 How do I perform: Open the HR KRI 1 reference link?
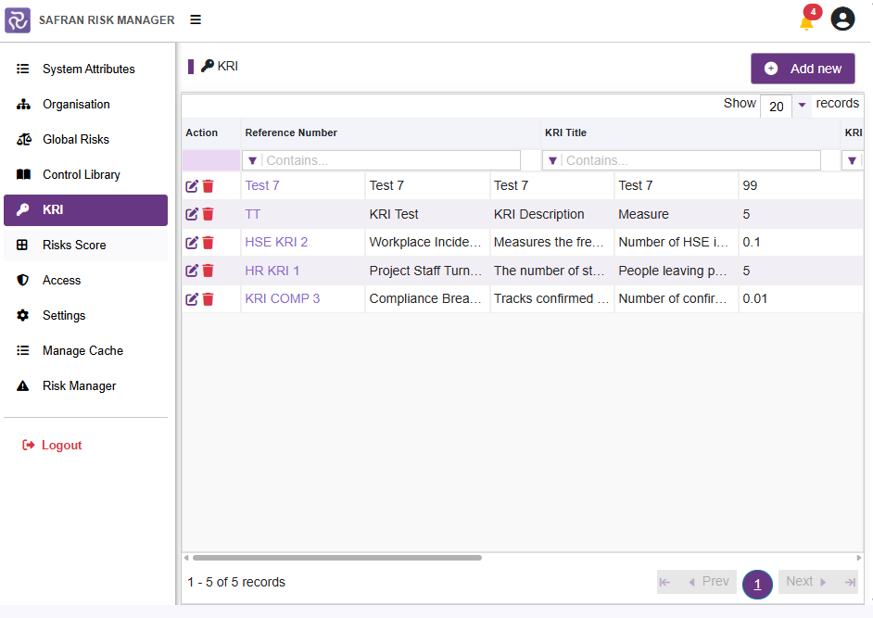click(x=272, y=271)
